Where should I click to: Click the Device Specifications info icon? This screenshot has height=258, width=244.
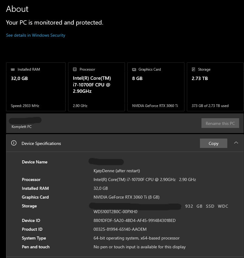(x=14, y=143)
